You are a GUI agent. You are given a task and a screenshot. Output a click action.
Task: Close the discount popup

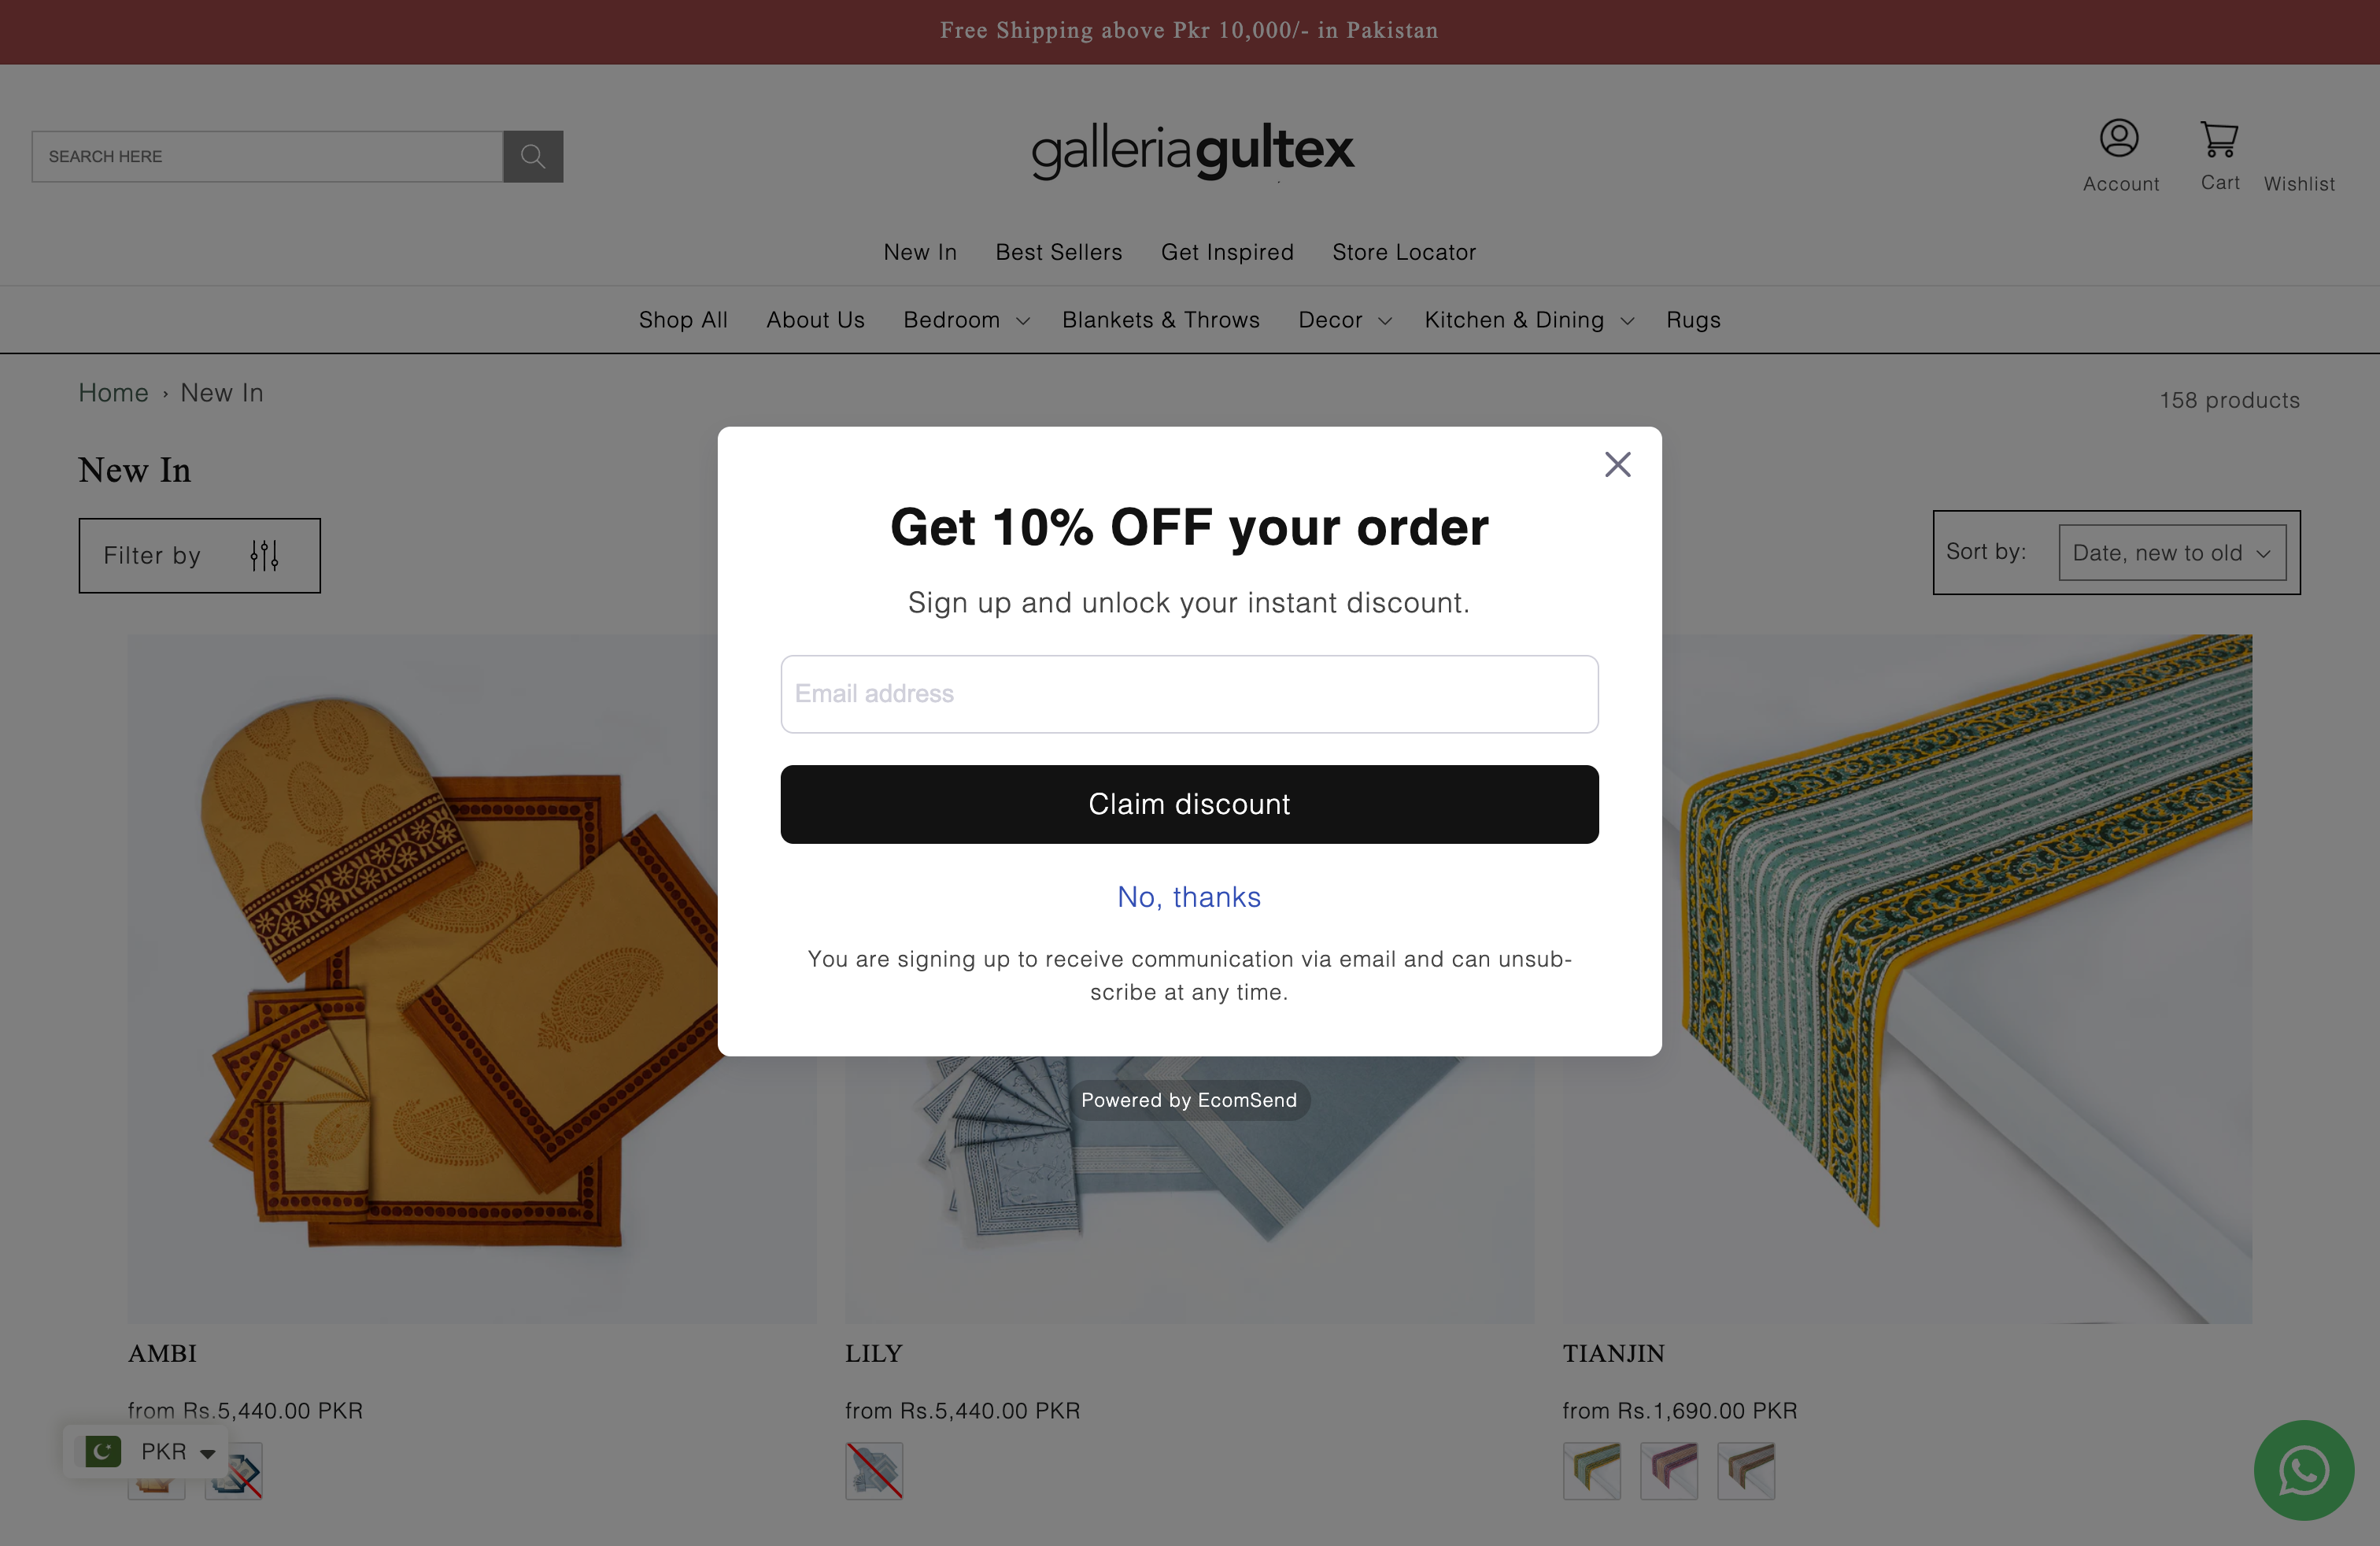(1617, 464)
